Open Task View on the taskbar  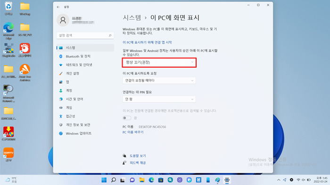point(123,180)
